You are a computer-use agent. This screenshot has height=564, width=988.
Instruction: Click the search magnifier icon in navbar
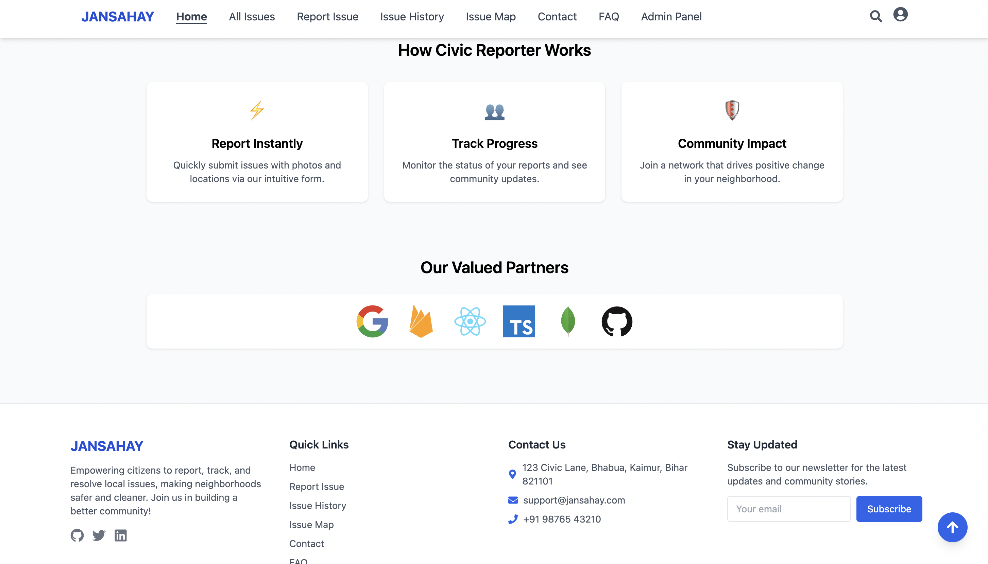point(875,16)
